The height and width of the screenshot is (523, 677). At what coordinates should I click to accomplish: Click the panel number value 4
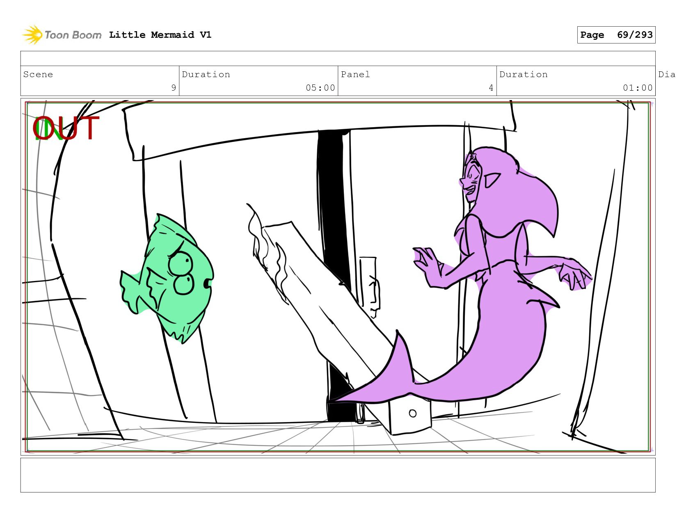pyautogui.click(x=491, y=88)
